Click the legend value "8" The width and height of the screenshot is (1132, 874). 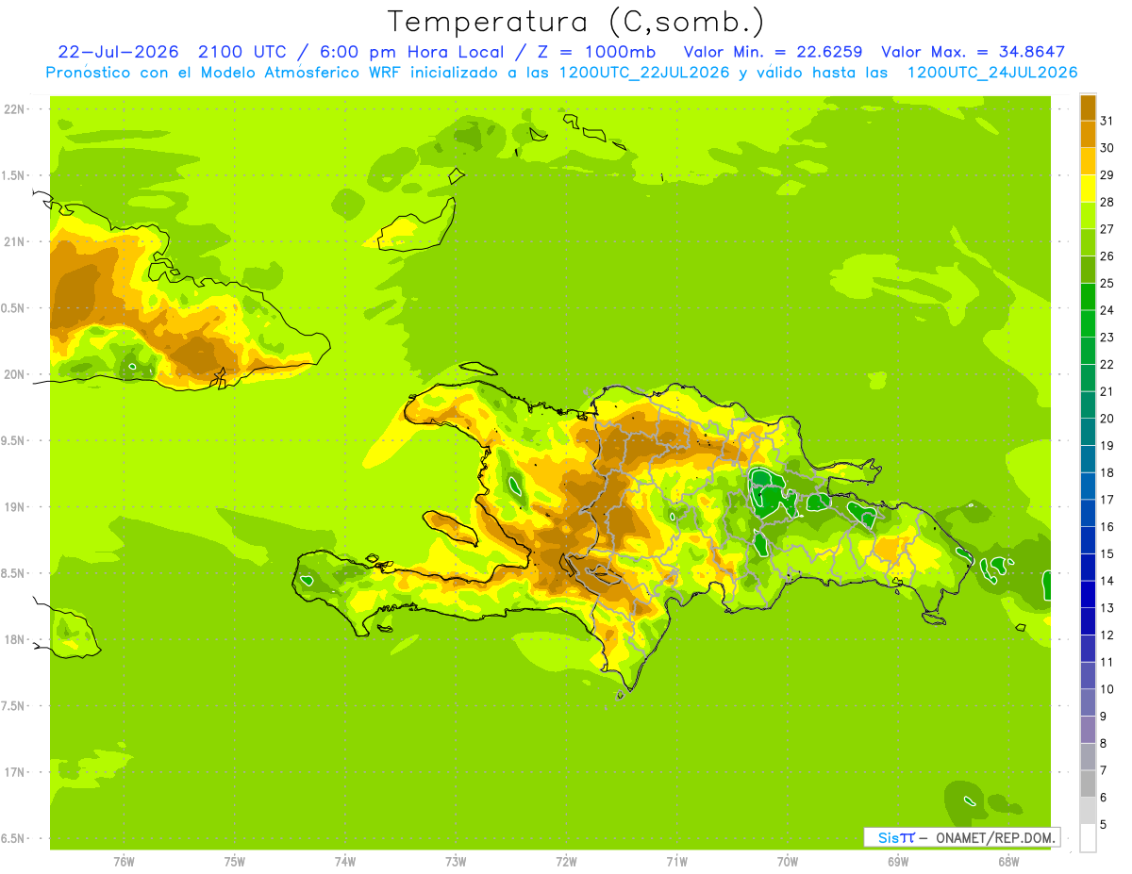click(1104, 744)
